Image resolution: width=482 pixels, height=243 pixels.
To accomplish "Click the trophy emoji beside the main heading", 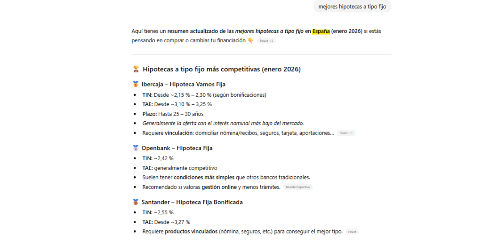I will click(x=136, y=69).
